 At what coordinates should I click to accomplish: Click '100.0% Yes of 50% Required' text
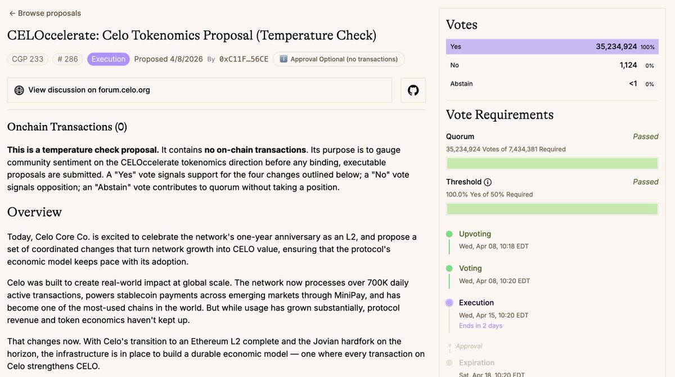click(x=489, y=195)
